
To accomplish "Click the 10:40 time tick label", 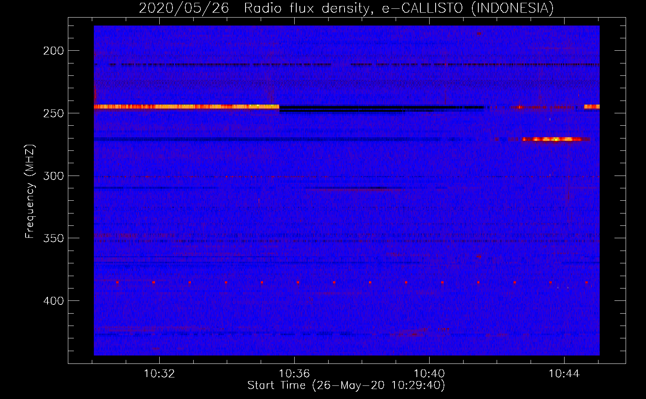I will point(429,374).
